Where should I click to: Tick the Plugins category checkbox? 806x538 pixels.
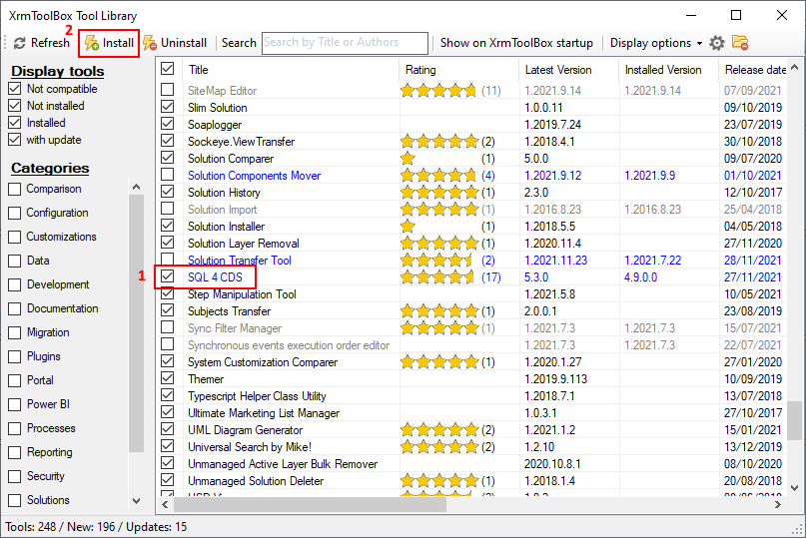[x=15, y=356]
